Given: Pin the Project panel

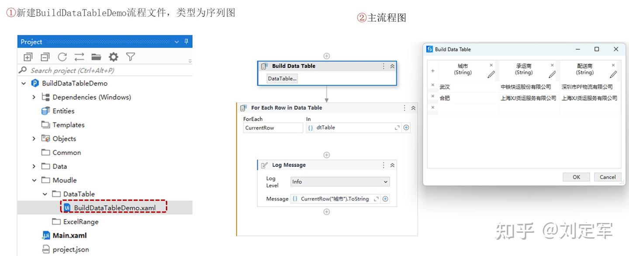Looking at the screenshot, I should 186,41.
